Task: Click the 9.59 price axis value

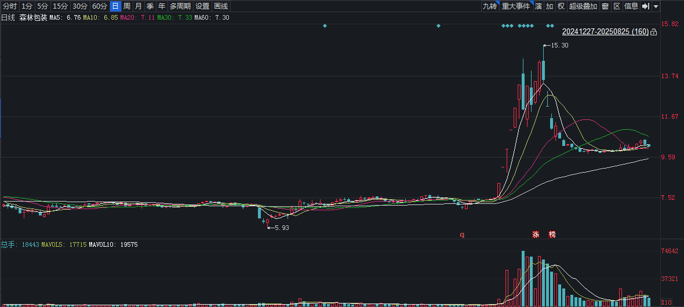Action: (668, 157)
